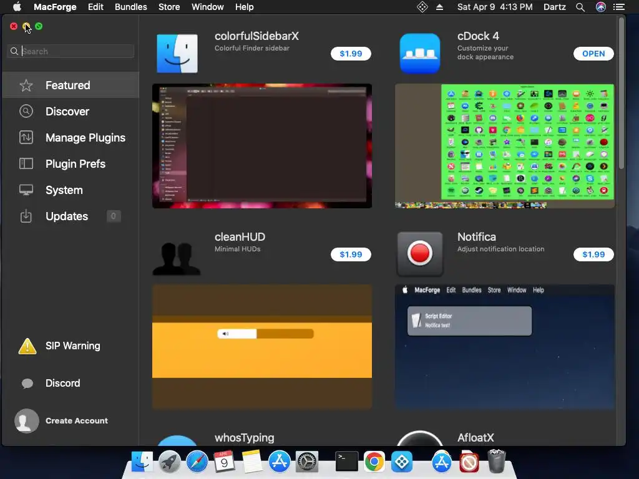Select Featured in the sidebar
The height and width of the screenshot is (479, 639).
71,85
